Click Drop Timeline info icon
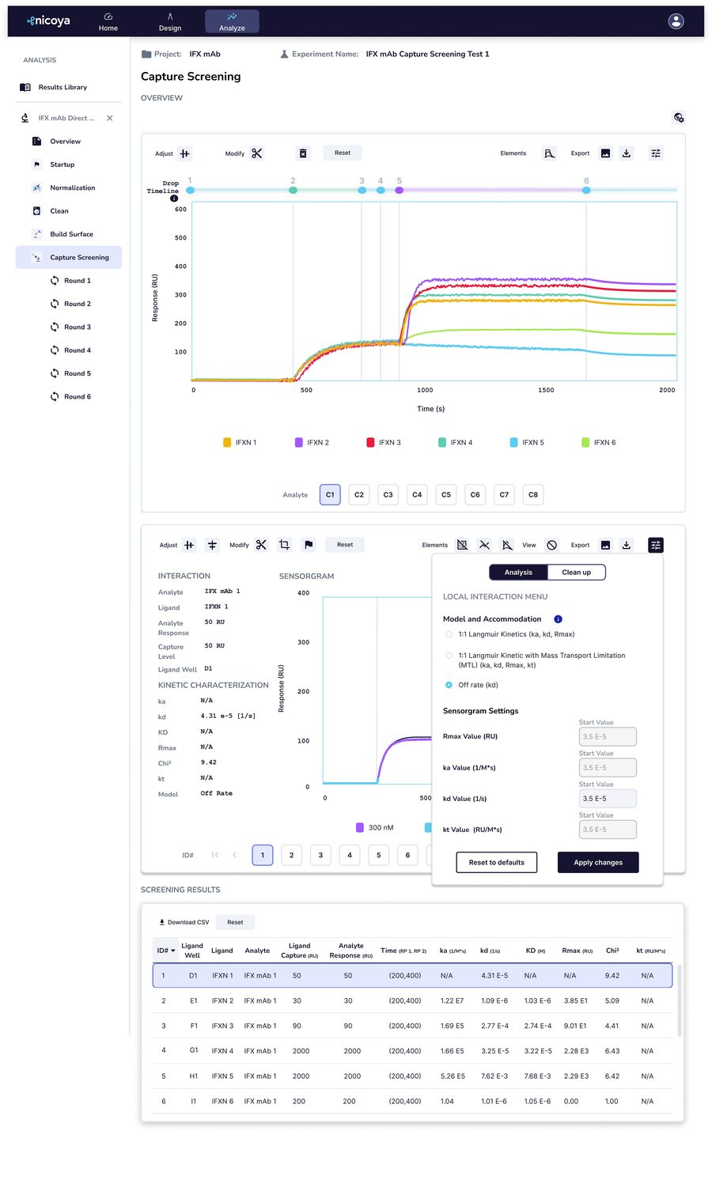This screenshot has height=1191, width=712. pos(174,198)
